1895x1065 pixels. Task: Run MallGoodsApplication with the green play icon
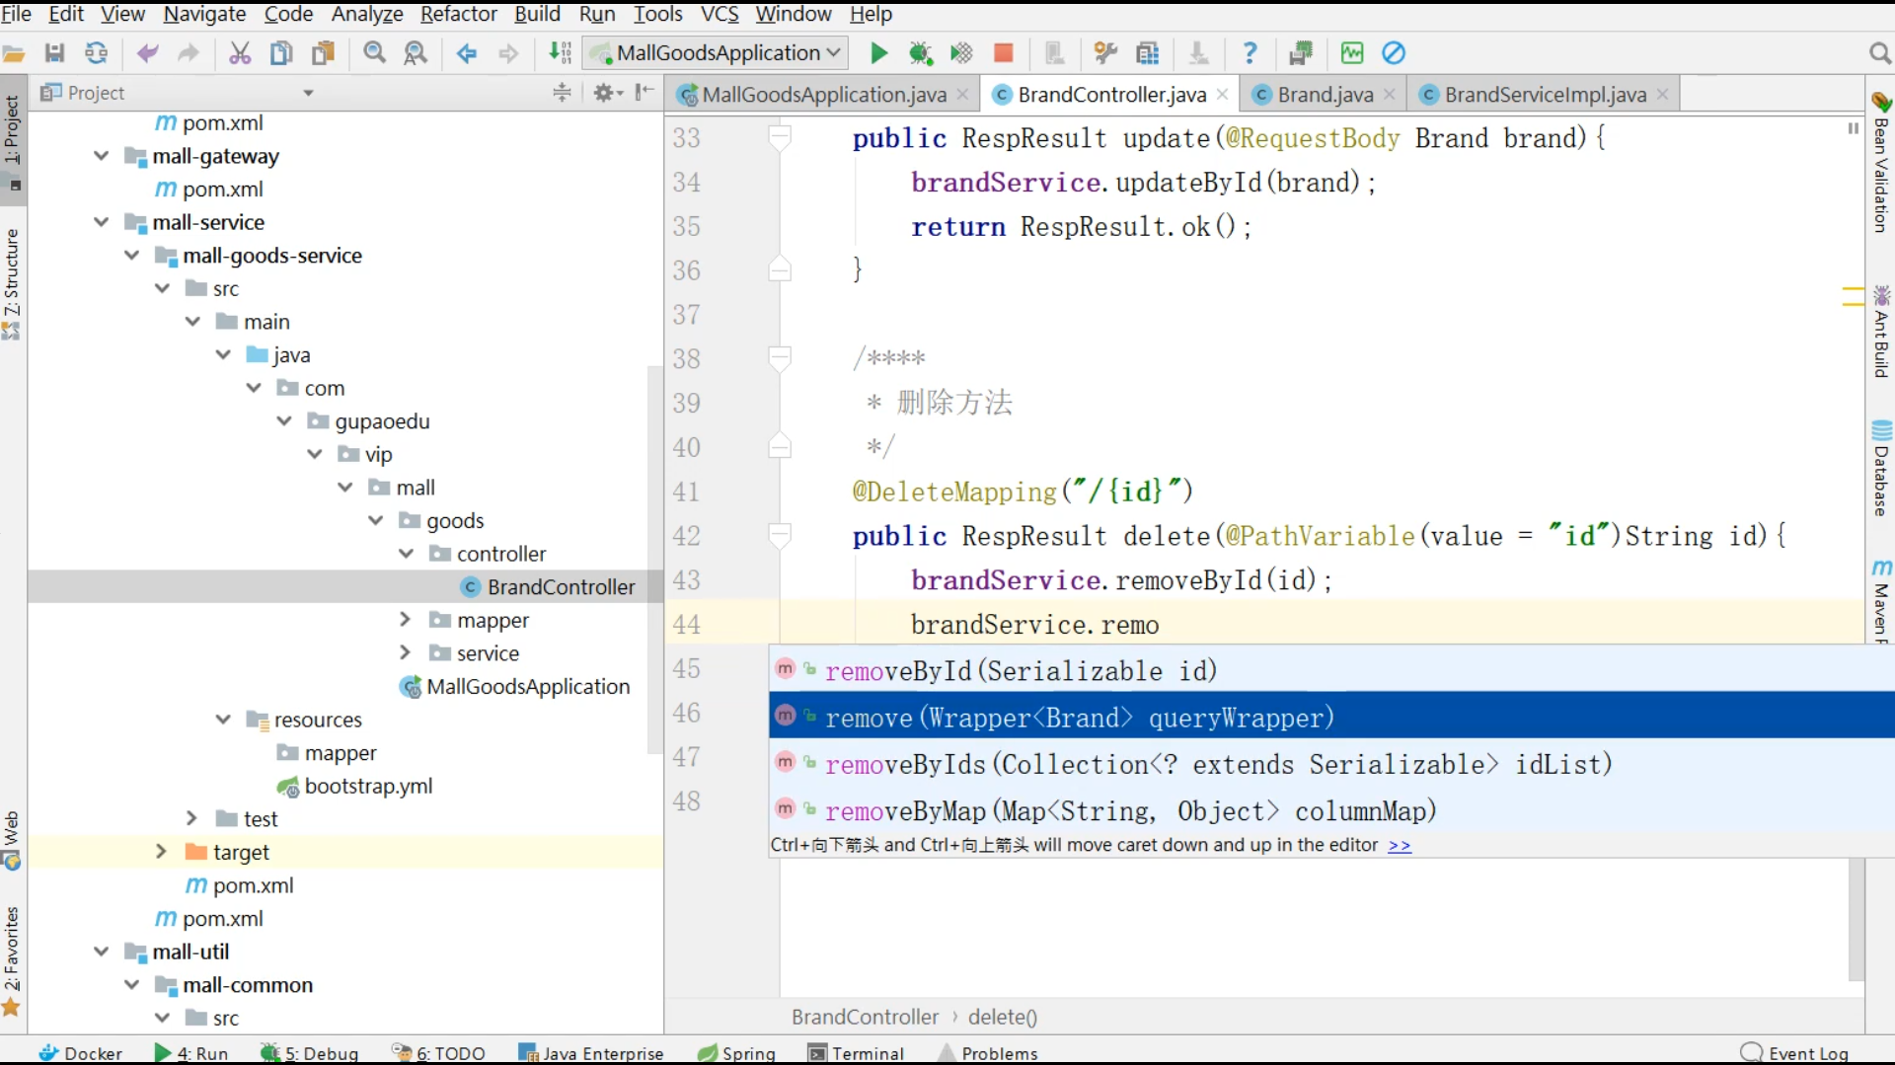[878, 53]
